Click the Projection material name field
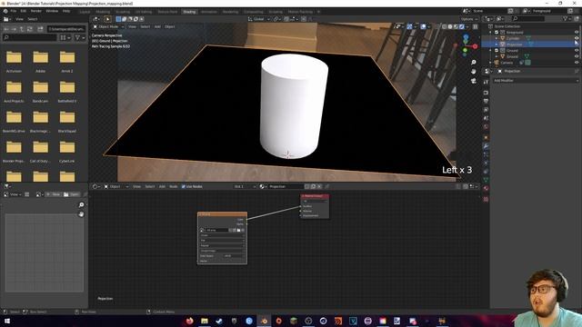 click(x=286, y=186)
